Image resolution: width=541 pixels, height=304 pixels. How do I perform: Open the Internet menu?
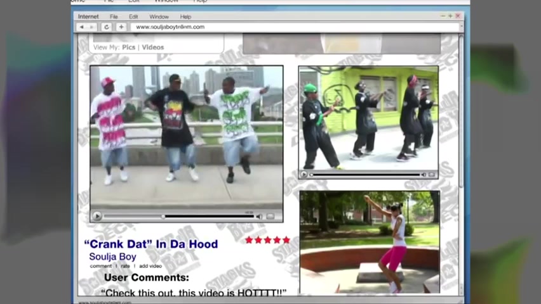[88, 16]
